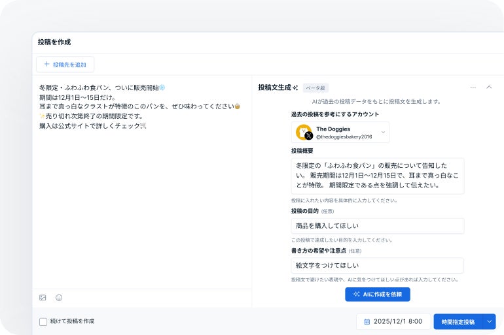The image size is (504, 335).
Task: Click the ベータ版 badge
Action: 315,88
